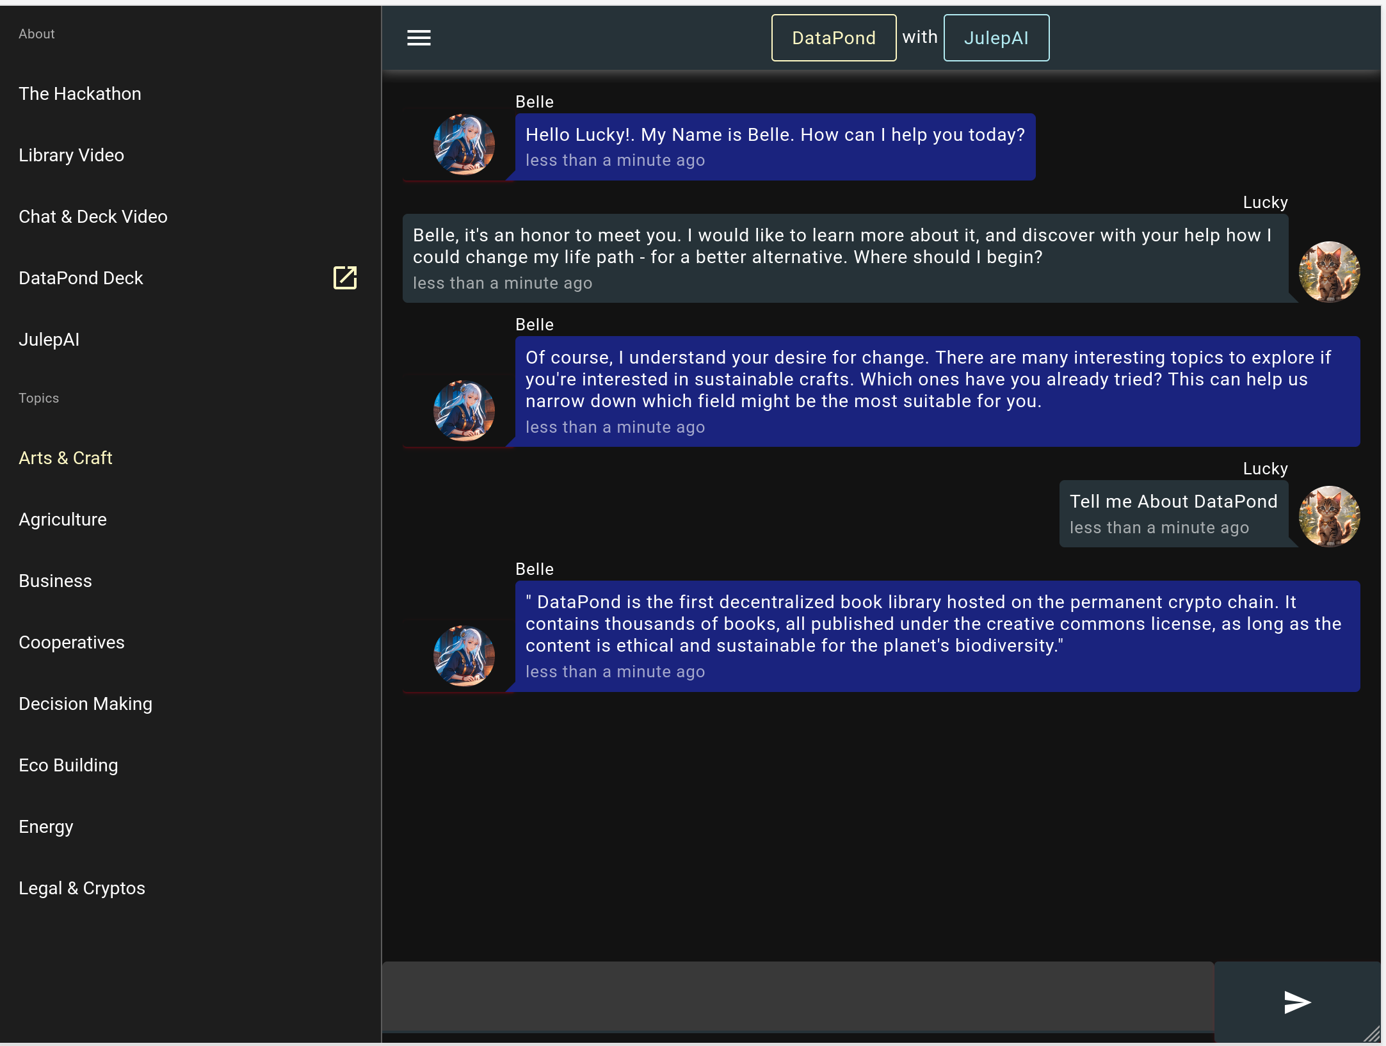Click Belle's avatar next to the DataPond description
Image resolution: width=1386 pixels, height=1046 pixels.
(x=463, y=656)
